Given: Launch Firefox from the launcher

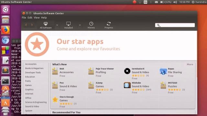Looking at the screenshot, I should coord(5,30).
